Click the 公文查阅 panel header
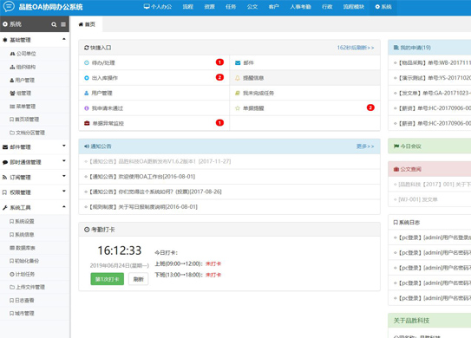This screenshot has height=338, width=471. (x=429, y=169)
